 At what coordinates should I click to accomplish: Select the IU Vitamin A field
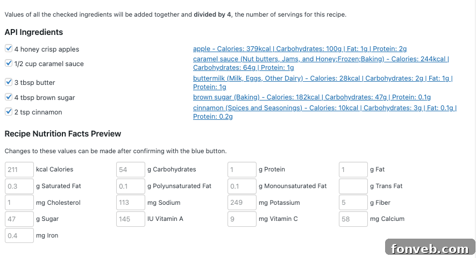click(131, 219)
